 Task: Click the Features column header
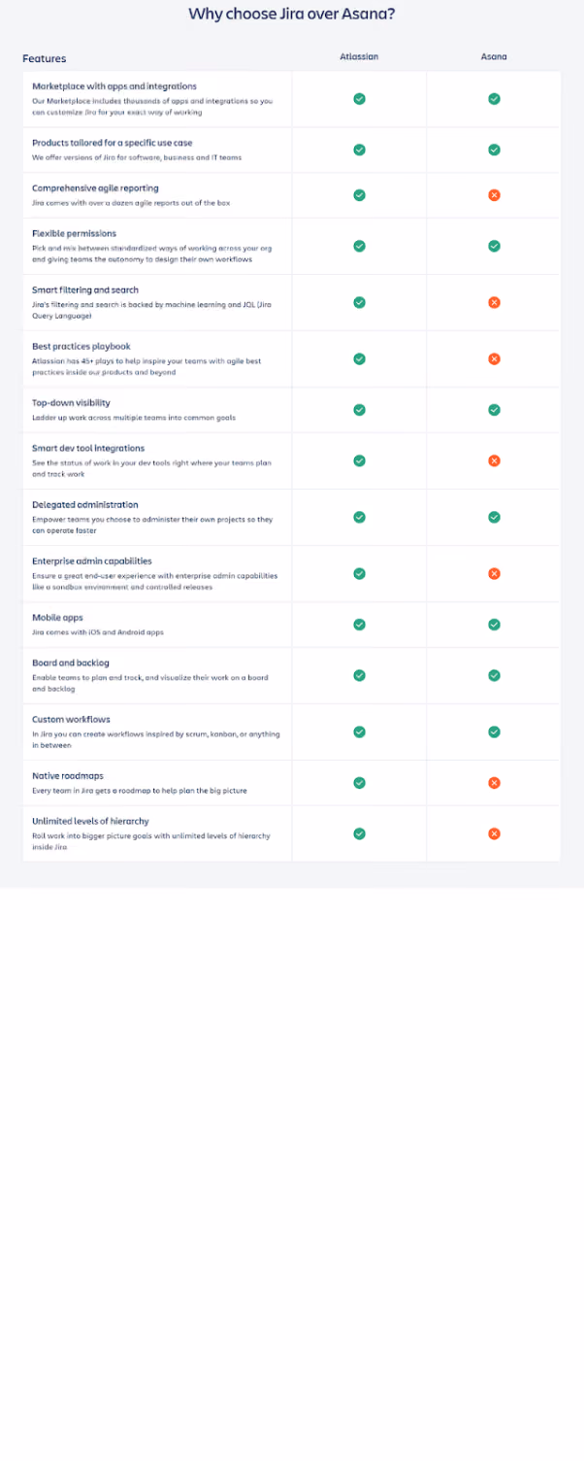pyautogui.click(x=45, y=58)
